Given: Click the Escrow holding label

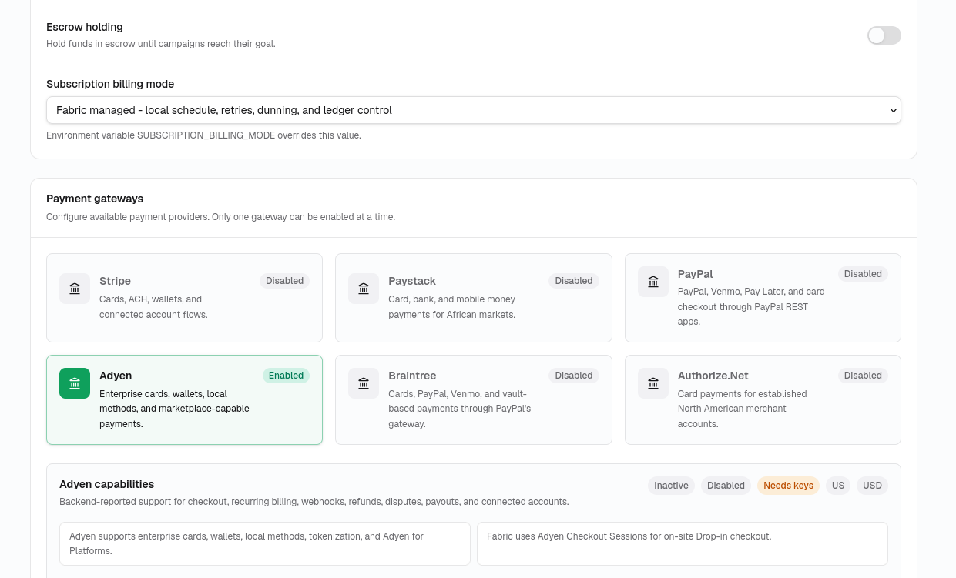Looking at the screenshot, I should (85, 27).
